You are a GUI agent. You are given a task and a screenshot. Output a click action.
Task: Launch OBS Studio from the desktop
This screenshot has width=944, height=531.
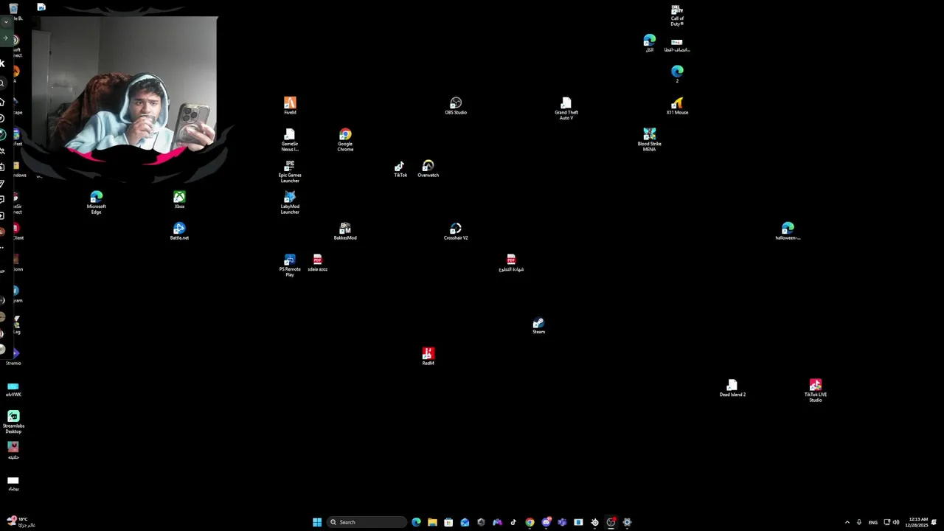pos(456,106)
